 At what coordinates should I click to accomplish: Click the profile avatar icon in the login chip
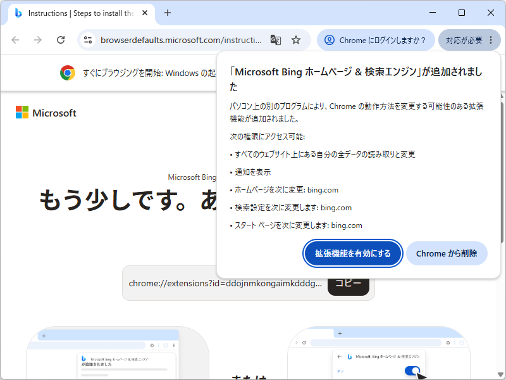(x=329, y=40)
